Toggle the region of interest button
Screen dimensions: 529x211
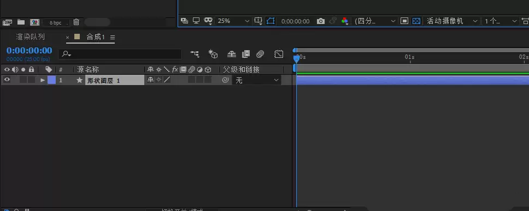(404, 21)
